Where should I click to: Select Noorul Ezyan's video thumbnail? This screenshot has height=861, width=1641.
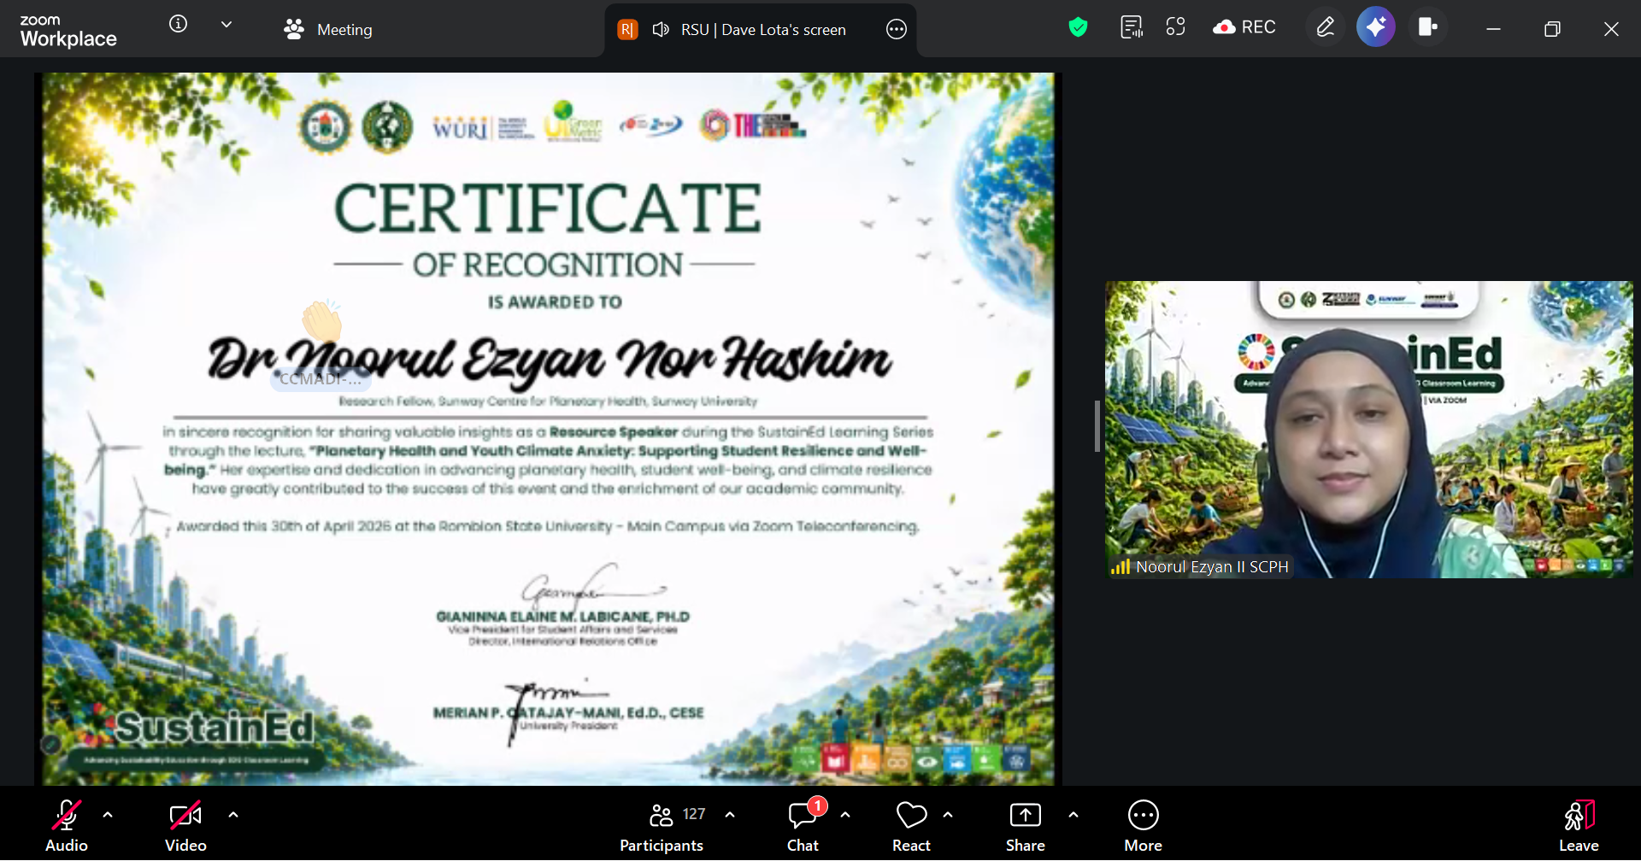click(x=1368, y=430)
